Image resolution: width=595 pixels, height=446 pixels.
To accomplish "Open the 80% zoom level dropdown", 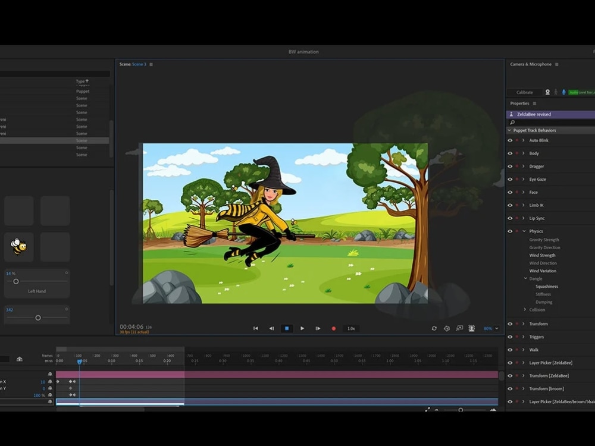I will click(489, 328).
